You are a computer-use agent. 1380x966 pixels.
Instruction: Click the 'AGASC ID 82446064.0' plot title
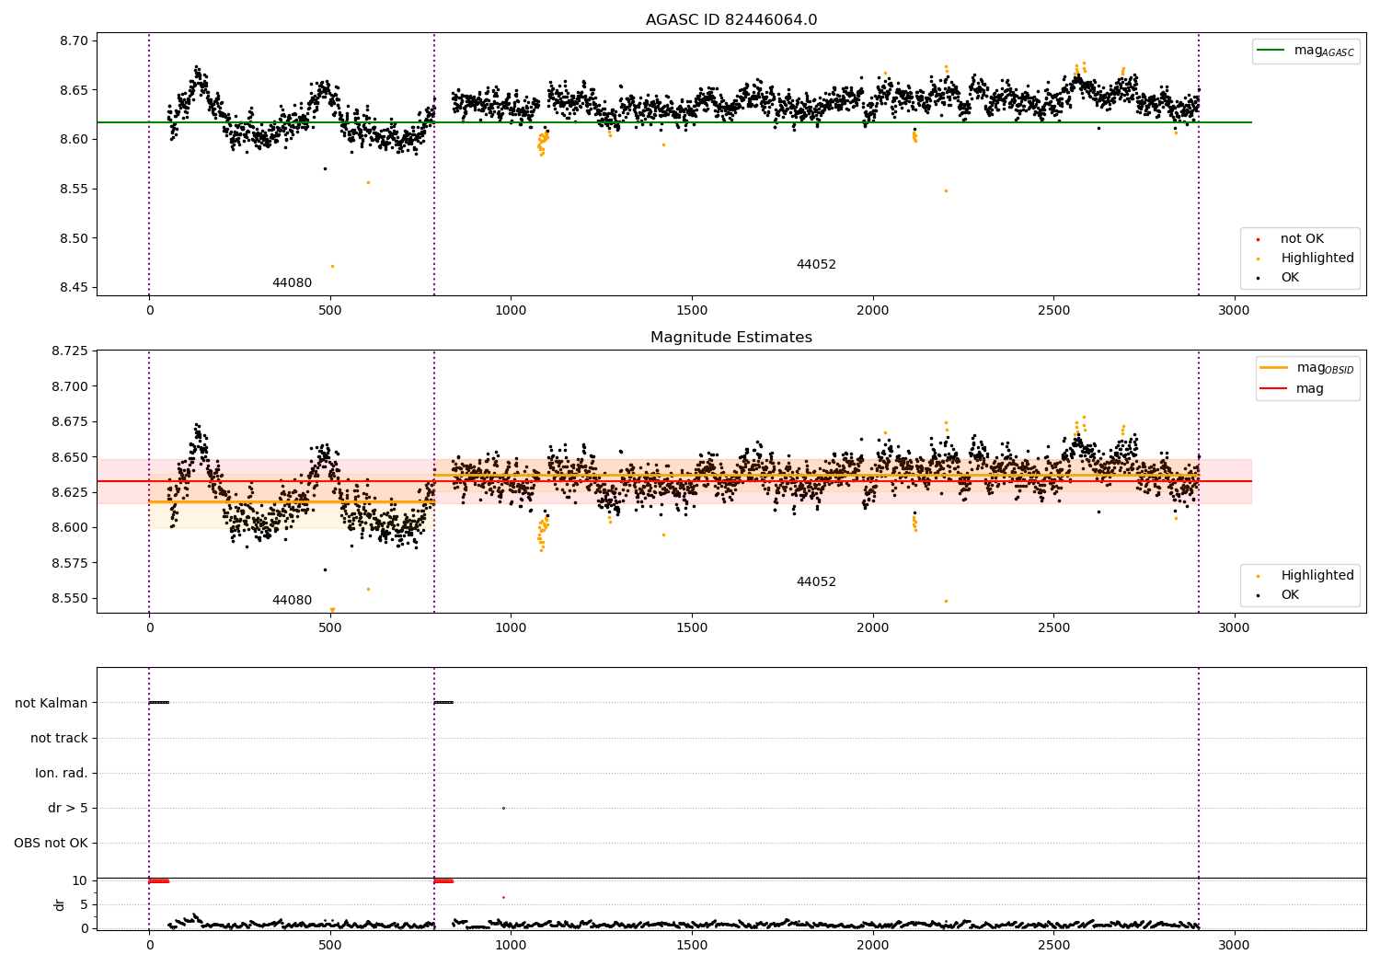[x=731, y=20]
